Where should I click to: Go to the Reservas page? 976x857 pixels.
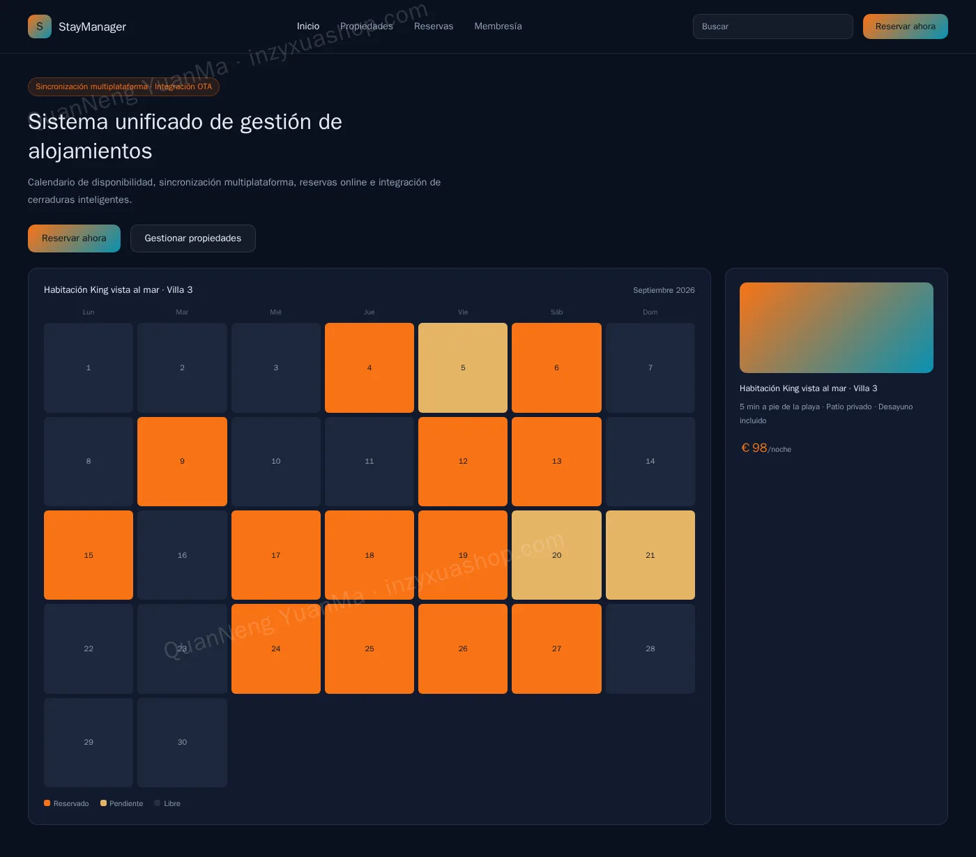pyautogui.click(x=434, y=26)
